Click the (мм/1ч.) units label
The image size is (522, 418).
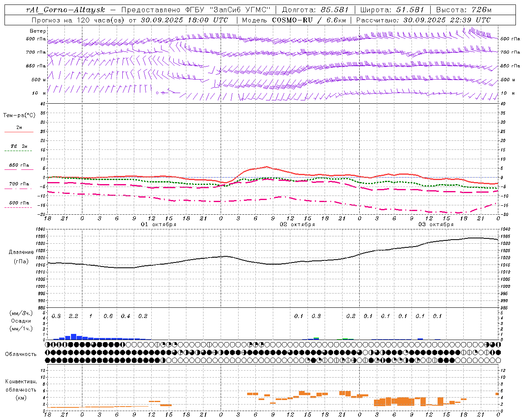click(x=21, y=328)
